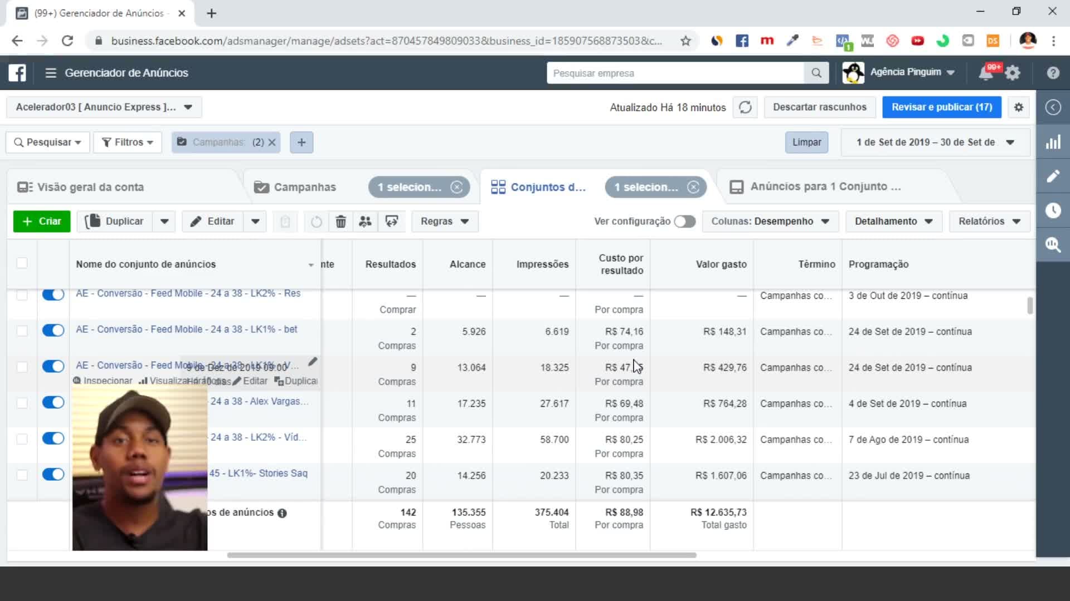The width and height of the screenshot is (1070, 601).
Task: Toggle the Ver configuração switch
Action: (x=684, y=221)
